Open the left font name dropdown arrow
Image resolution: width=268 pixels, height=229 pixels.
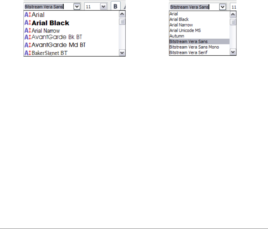click(77, 7)
